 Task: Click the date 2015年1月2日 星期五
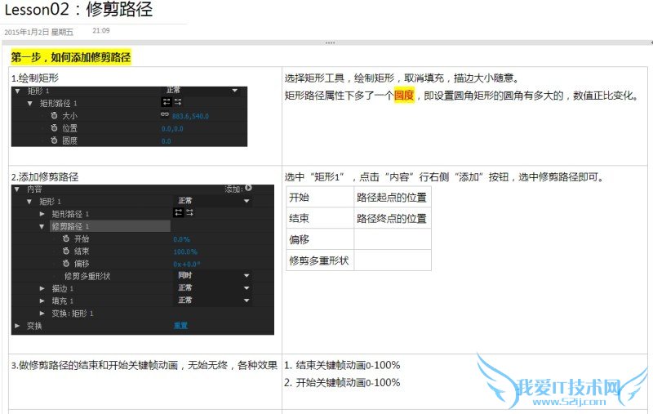pyautogui.click(x=38, y=32)
